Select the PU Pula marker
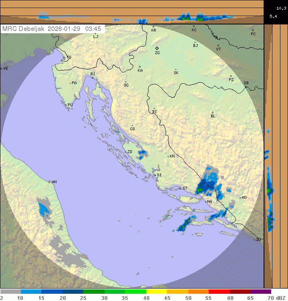This screenshot has height=301, width=288. [66, 105]
